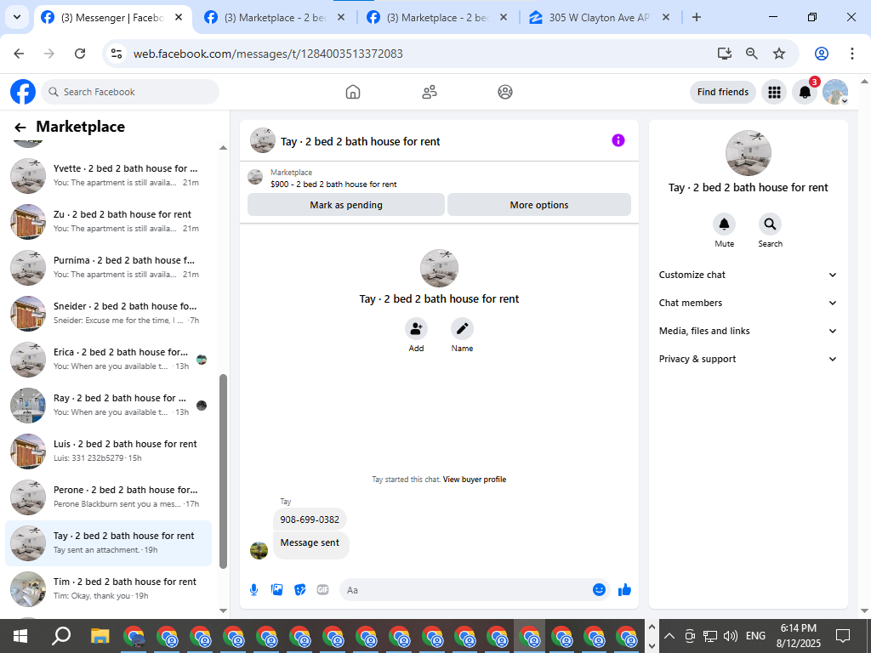871x653 pixels.
Task: Click the browser address bar URL
Action: pos(268,54)
